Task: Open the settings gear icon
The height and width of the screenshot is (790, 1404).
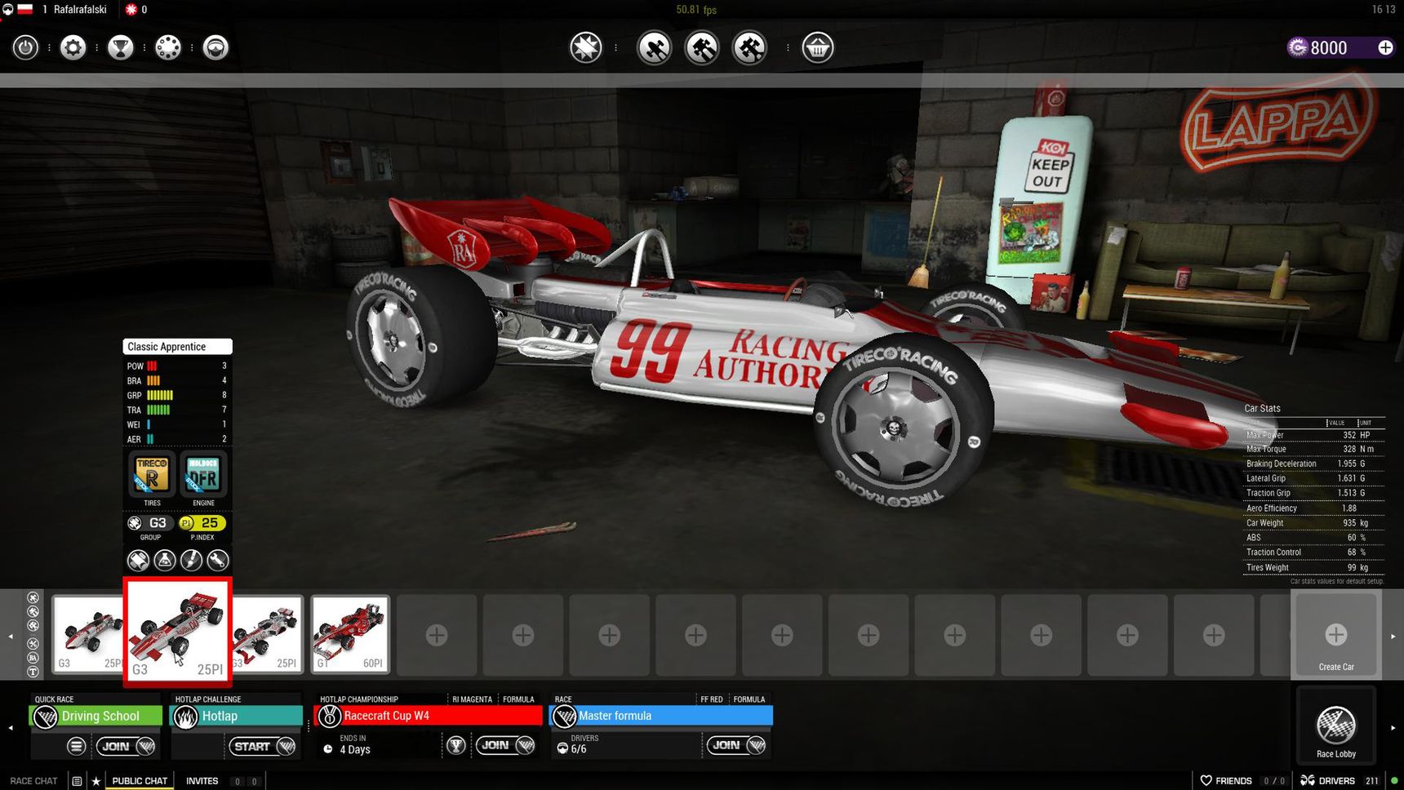Action: [73, 47]
